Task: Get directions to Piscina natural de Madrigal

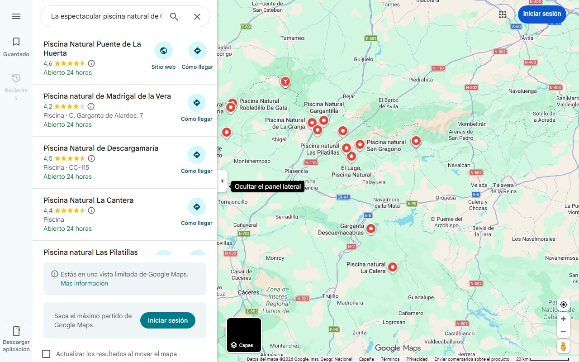Action: [x=197, y=109]
